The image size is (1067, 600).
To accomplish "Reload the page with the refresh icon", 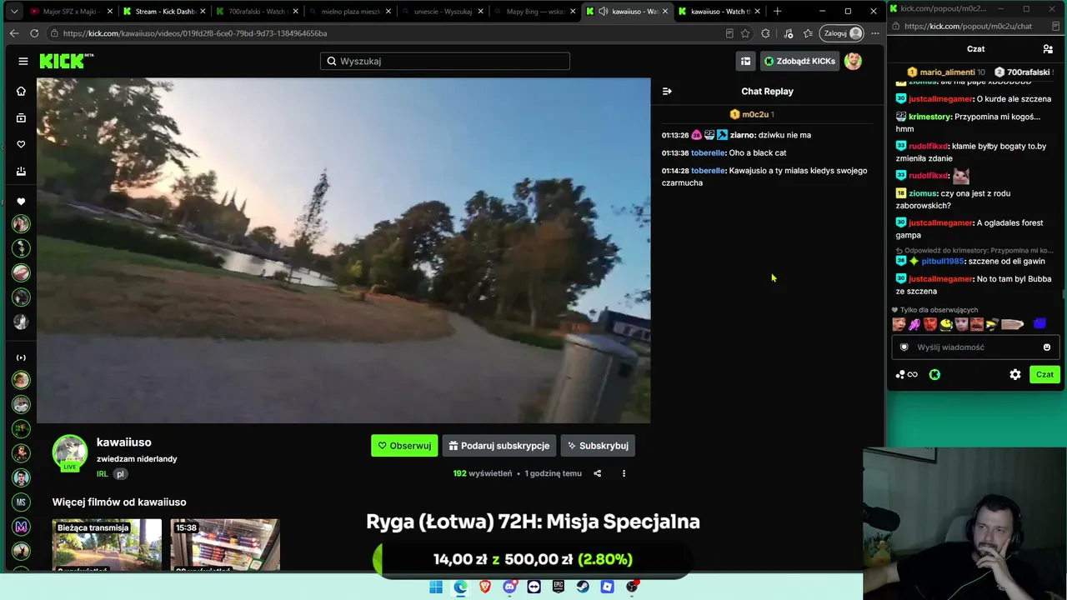I will pos(34,33).
